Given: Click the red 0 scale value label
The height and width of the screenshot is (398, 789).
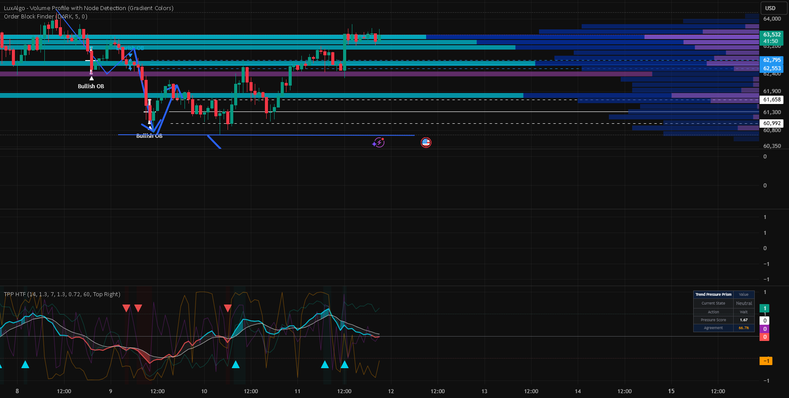Looking at the screenshot, I should click(x=765, y=337).
